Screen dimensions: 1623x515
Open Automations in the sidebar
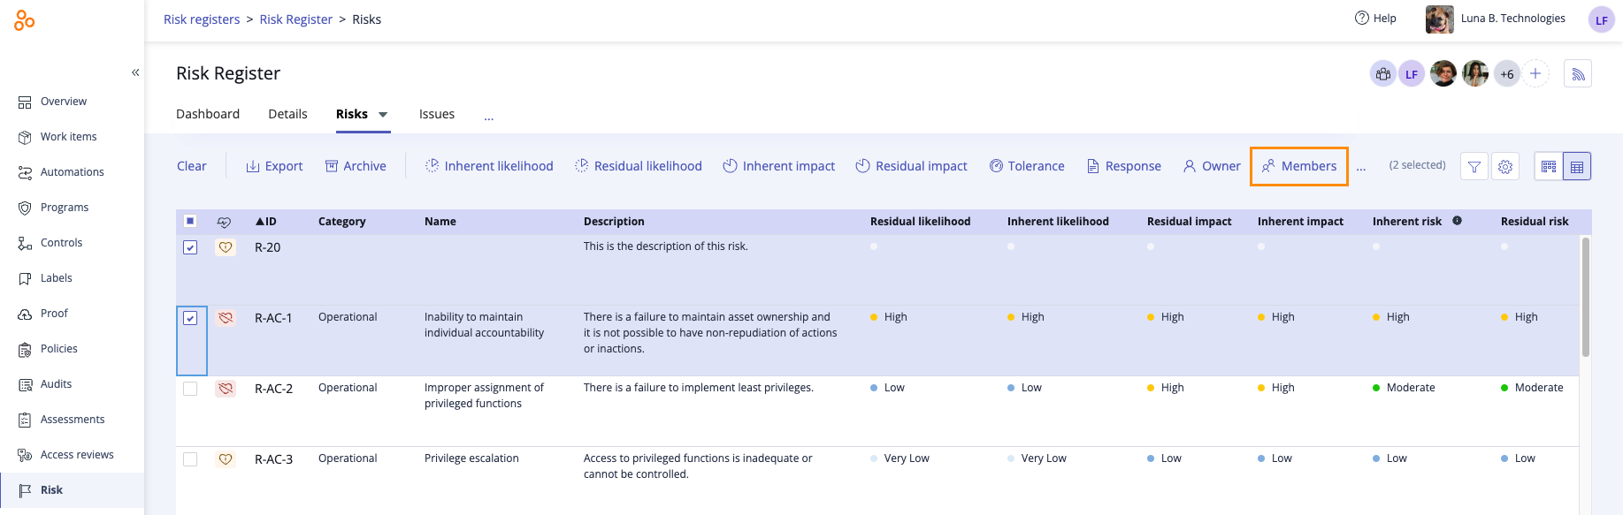(x=72, y=172)
